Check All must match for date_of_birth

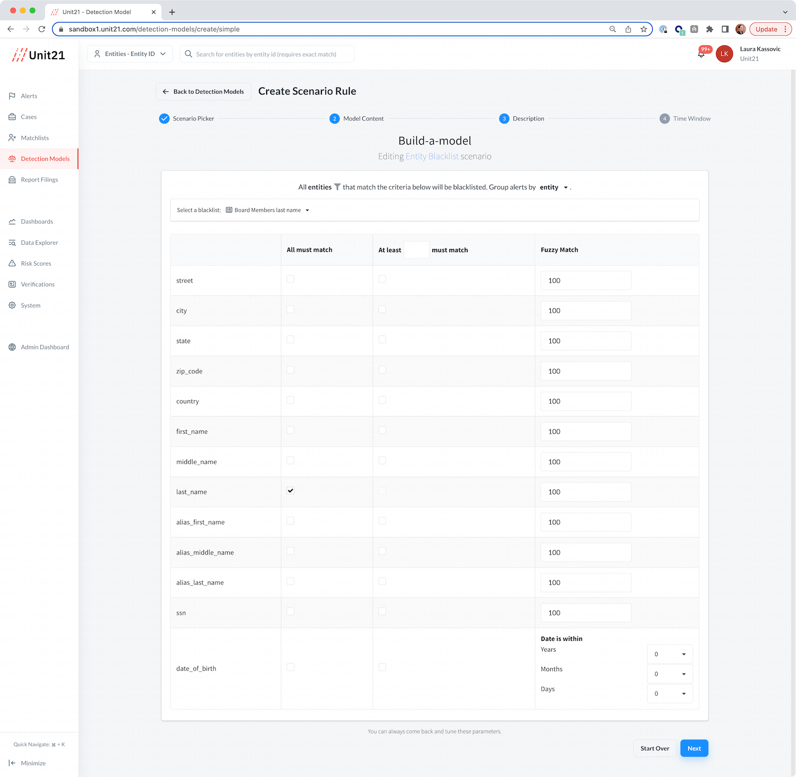coord(291,667)
